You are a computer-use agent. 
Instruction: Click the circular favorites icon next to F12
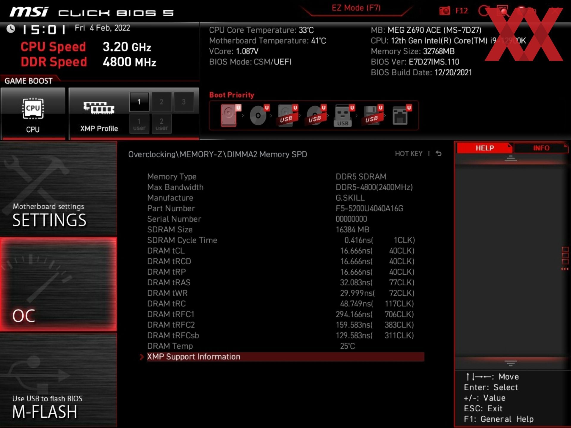(x=484, y=11)
